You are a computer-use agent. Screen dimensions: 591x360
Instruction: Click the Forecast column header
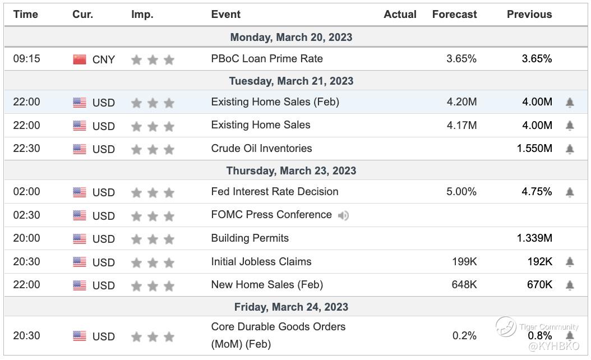455,15
